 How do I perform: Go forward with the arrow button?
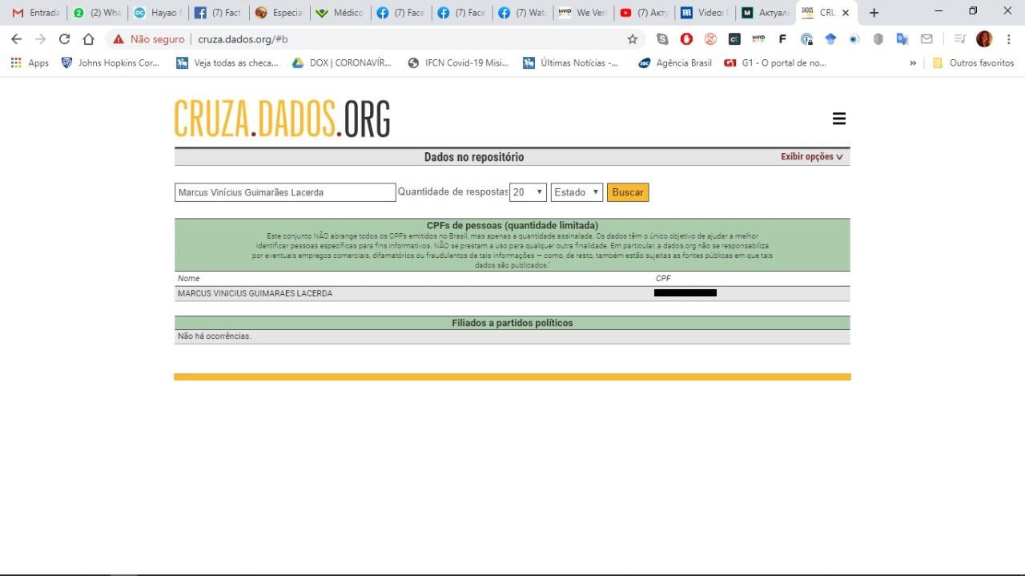click(x=41, y=38)
